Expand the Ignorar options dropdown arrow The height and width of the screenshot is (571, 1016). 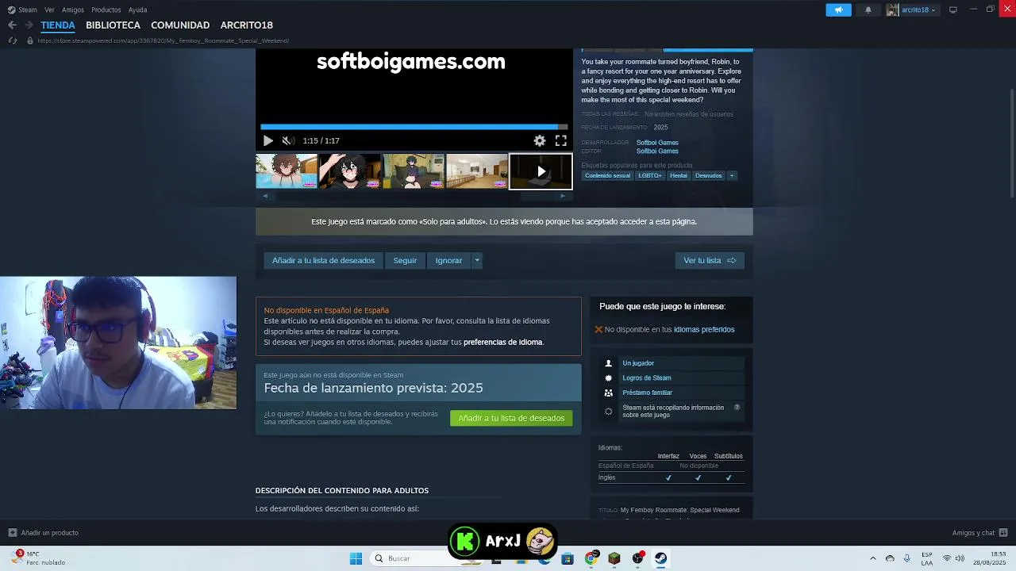tap(477, 260)
